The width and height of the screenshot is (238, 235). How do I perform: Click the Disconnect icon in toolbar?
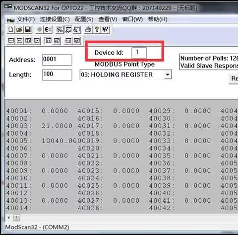coord(48,30)
